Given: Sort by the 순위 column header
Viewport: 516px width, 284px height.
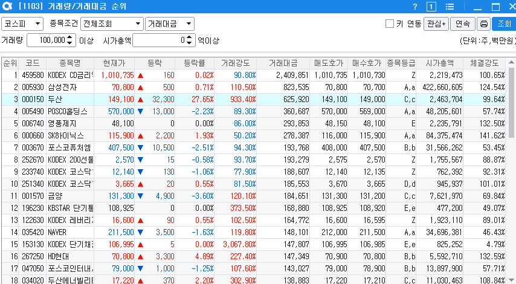Looking at the screenshot, I should point(10,63).
